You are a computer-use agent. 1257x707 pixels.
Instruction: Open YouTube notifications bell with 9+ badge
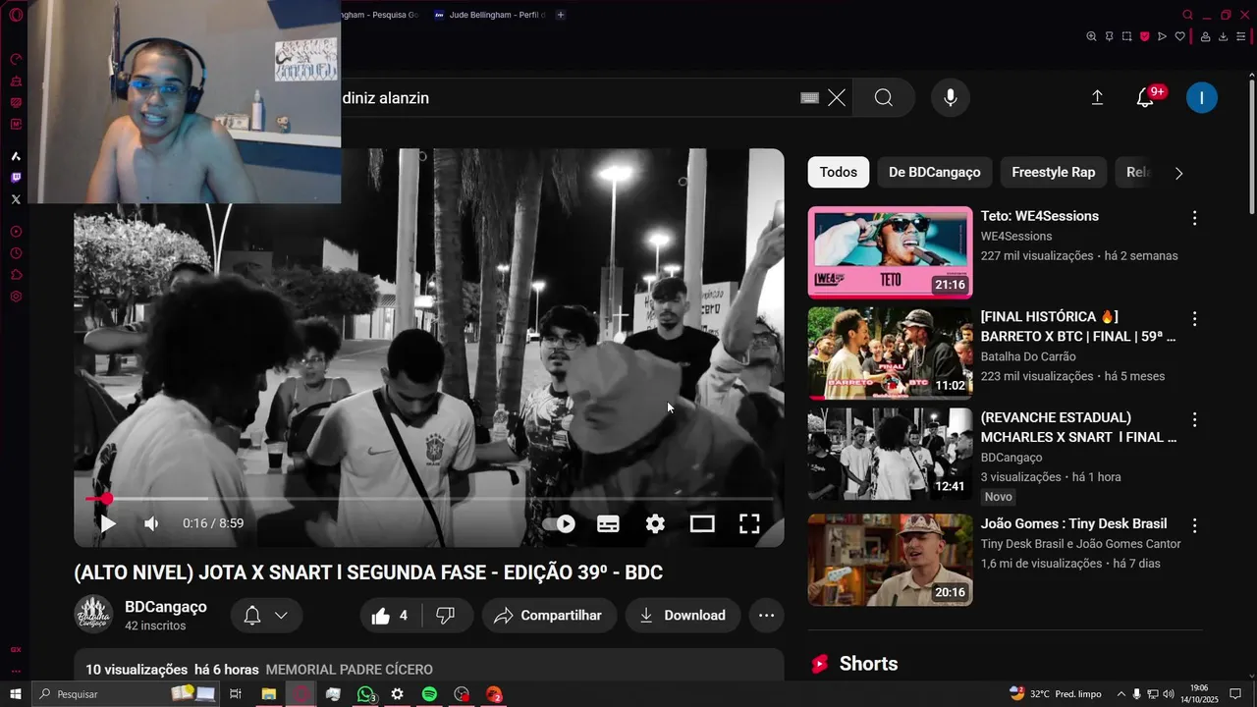[x=1145, y=97]
